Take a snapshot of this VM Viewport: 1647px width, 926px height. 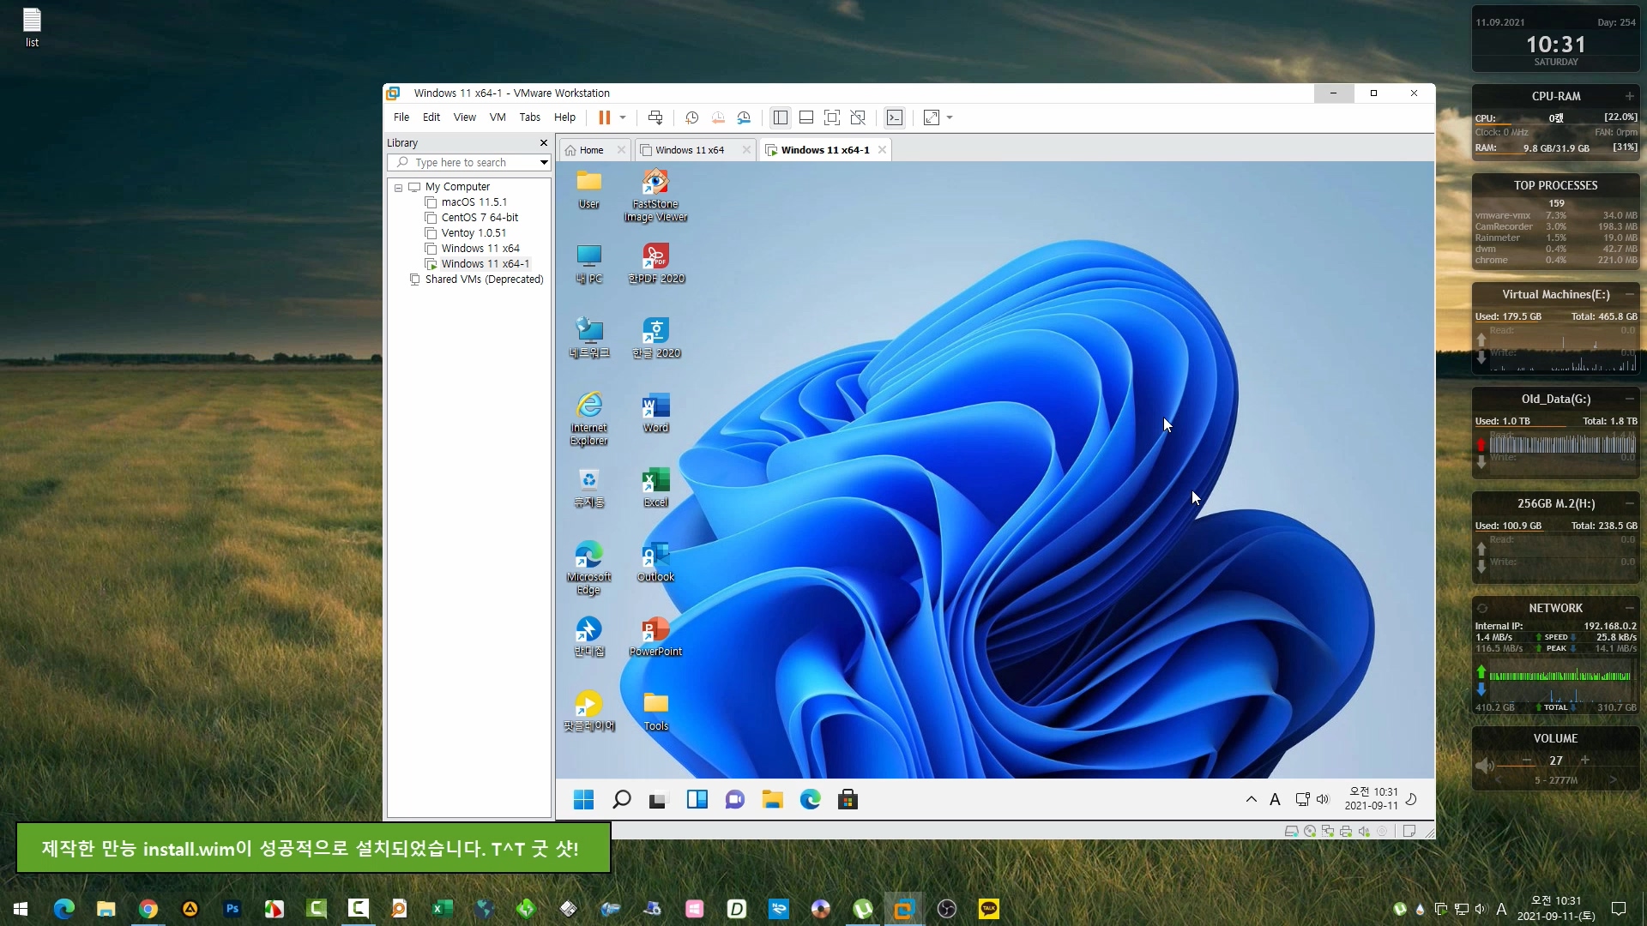pyautogui.click(x=691, y=117)
